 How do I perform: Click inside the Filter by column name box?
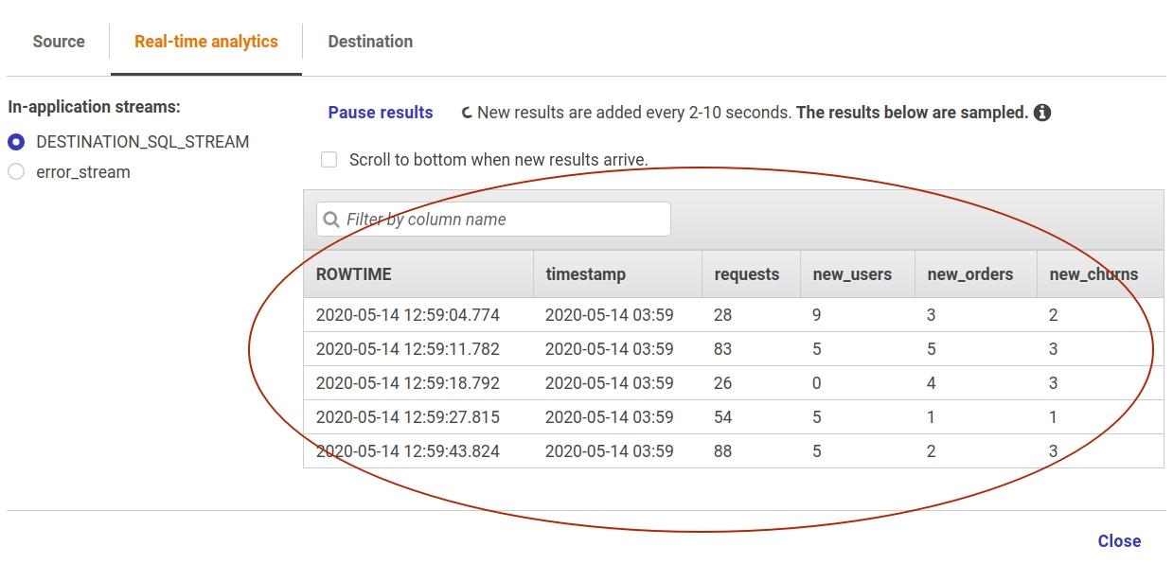(x=492, y=219)
